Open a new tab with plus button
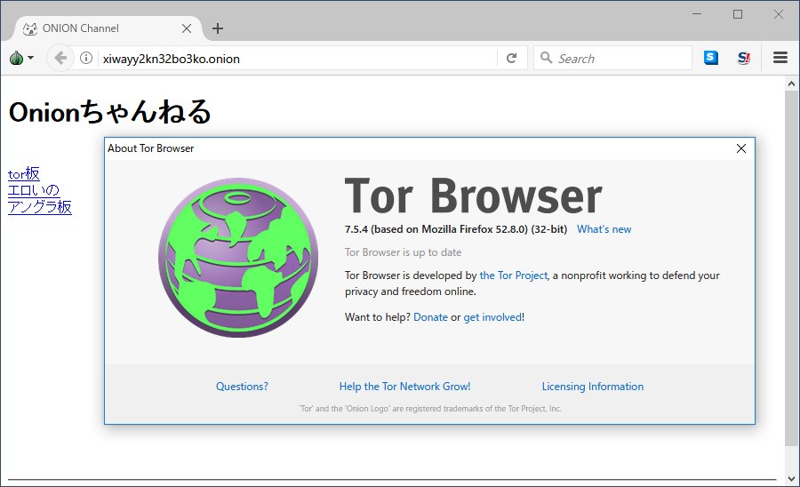The height and width of the screenshot is (487, 800). (x=218, y=28)
